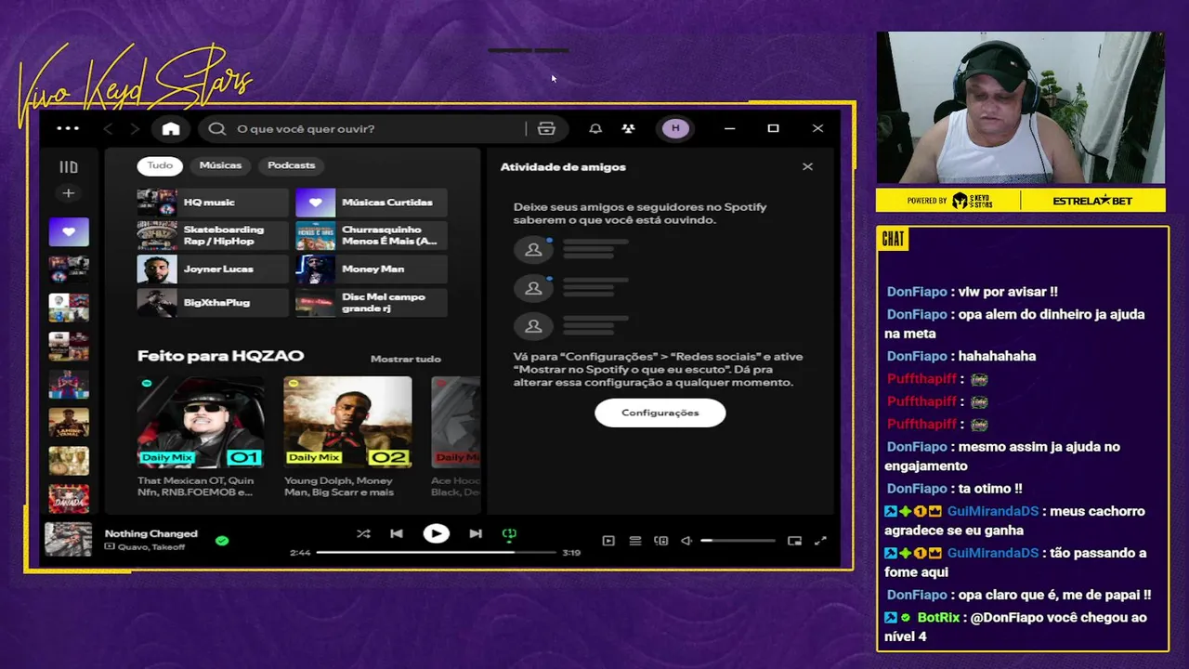Screen dimensions: 1189x669
Task: Open profile avatar 'H' menu
Action: [x=675, y=128]
